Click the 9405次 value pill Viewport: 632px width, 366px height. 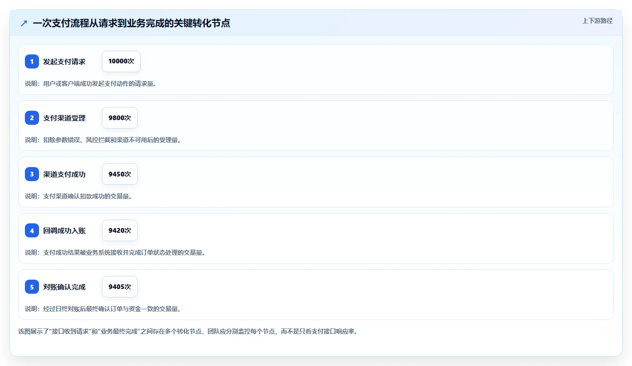[120, 287]
